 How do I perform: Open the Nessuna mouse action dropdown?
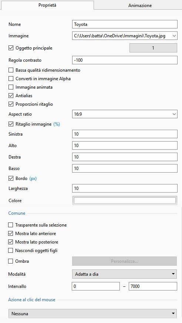pos(92,314)
